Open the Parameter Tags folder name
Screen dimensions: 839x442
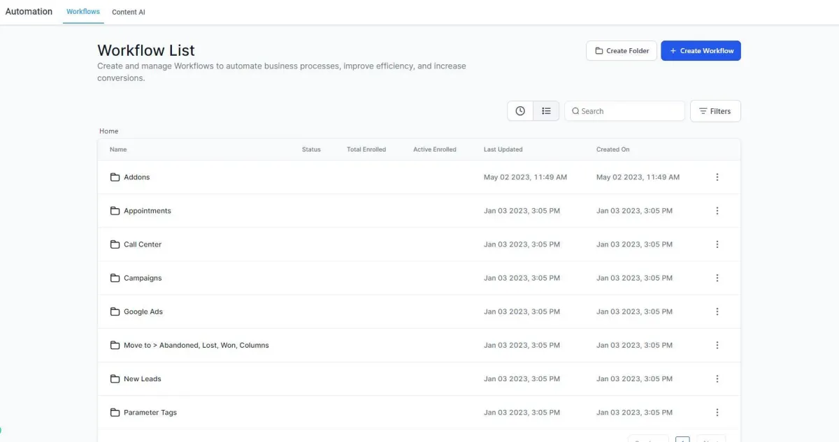tap(150, 413)
